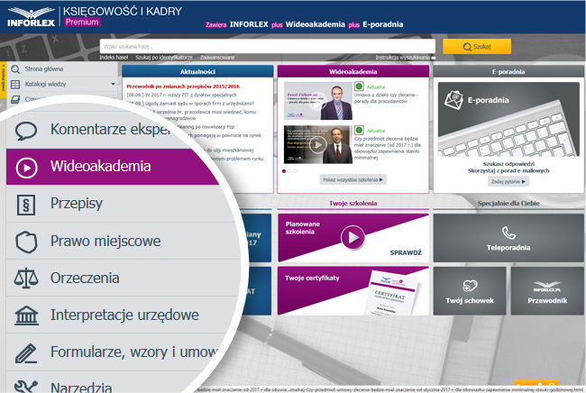The width and height of the screenshot is (586, 393).
Task: Click the Umowa o dzieło czy zlecenie video title
Action: click(387, 98)
